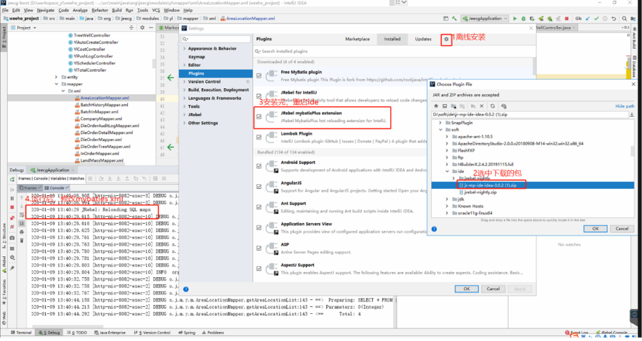The width and height of the screenshot is (642, 341).
Task: Click View Breakpoints icon in Debug panel
Action: point(13,218)
